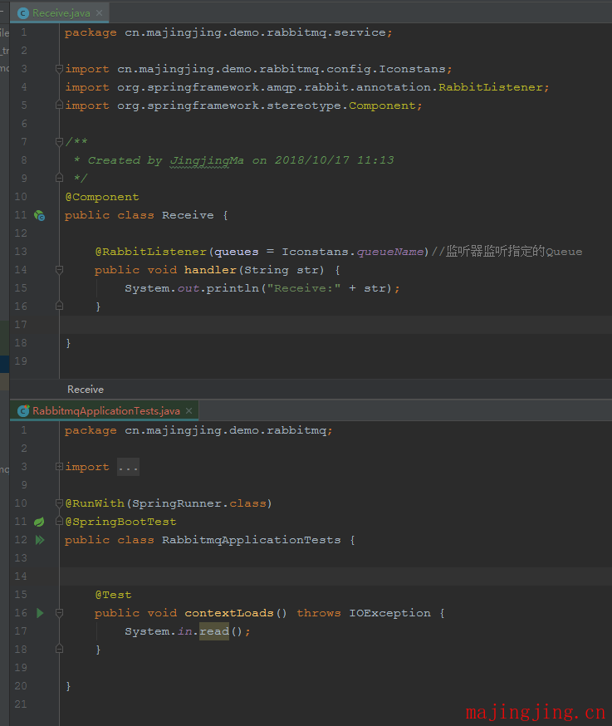This screenshot has height=726, width=612.
Task: Collapse the contextLoads method body
Action: (59, 613)
